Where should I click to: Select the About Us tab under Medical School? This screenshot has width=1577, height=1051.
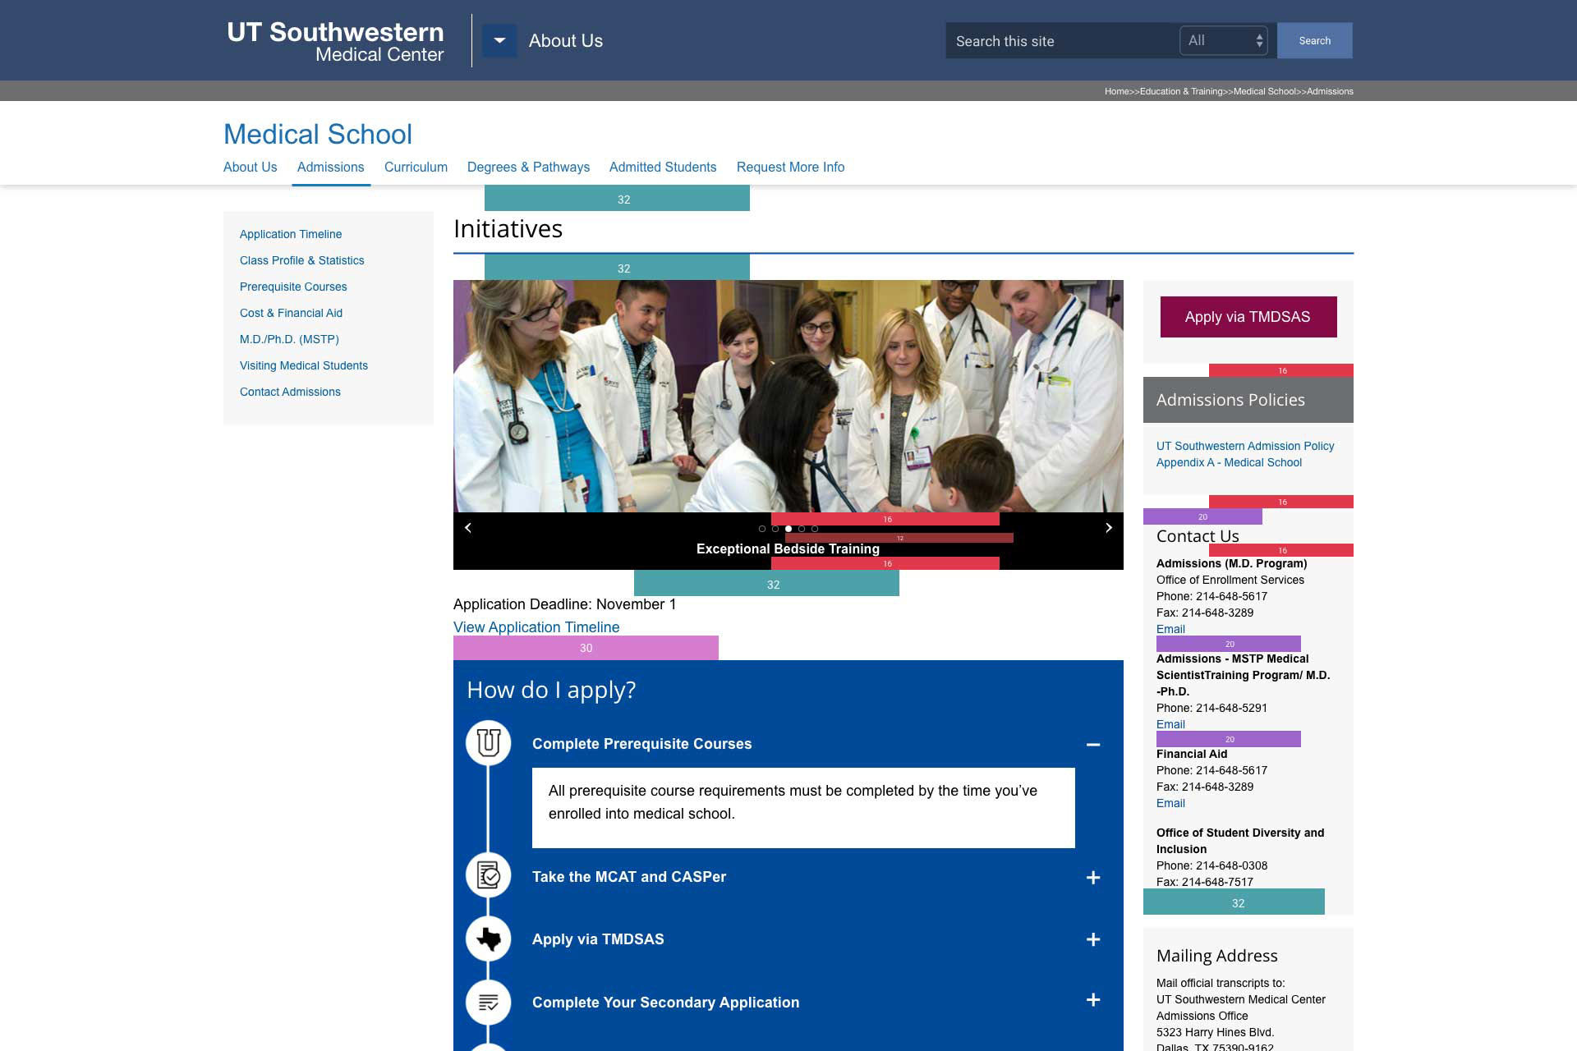tap(251, 168)
